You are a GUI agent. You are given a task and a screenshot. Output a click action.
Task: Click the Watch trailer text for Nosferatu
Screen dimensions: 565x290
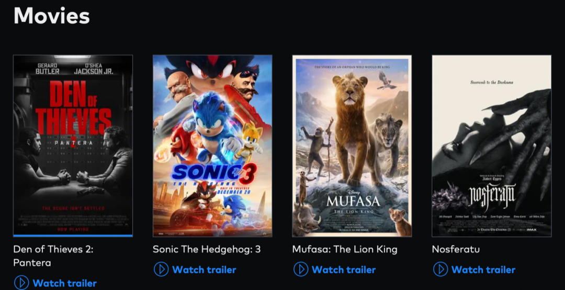point(483,270)
